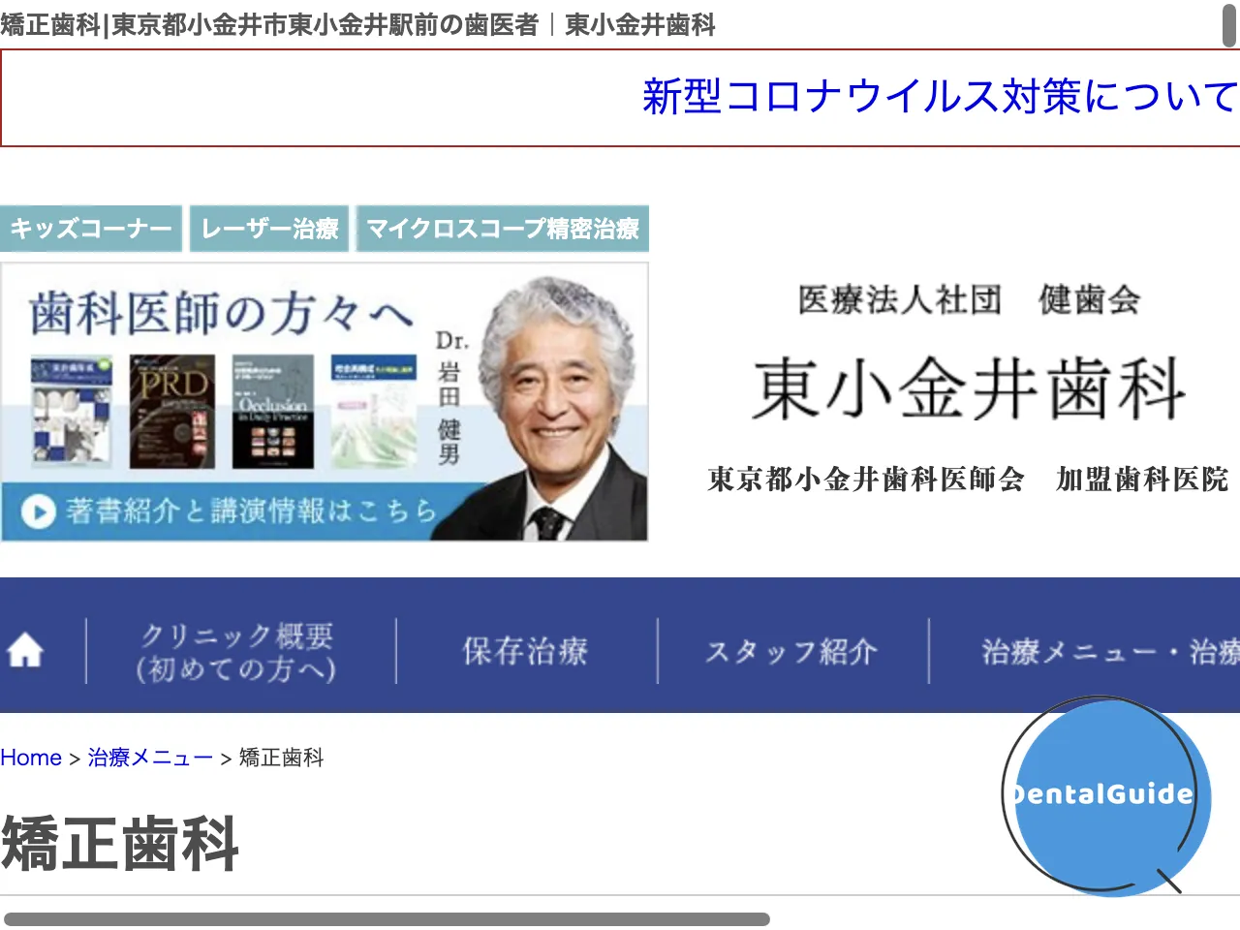Open 治療メニュー from the breadcrumb trail
The height and width of the screenshot is (930, 1240).
click(x=150, y=758)
